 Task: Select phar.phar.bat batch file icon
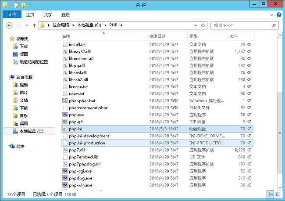[65, 100]
